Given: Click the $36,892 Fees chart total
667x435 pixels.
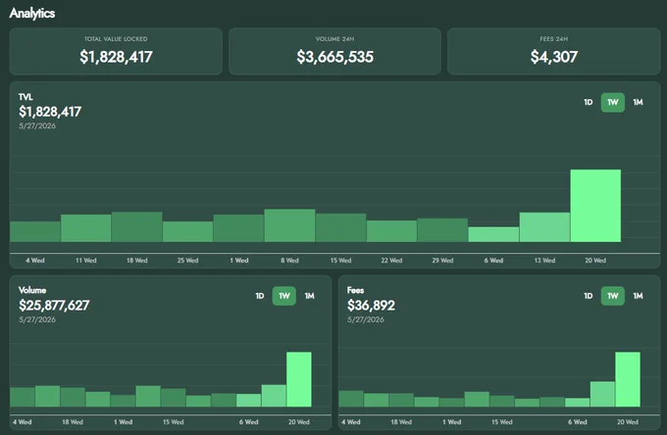Looking at the screenshot, I should click(371, 306).
